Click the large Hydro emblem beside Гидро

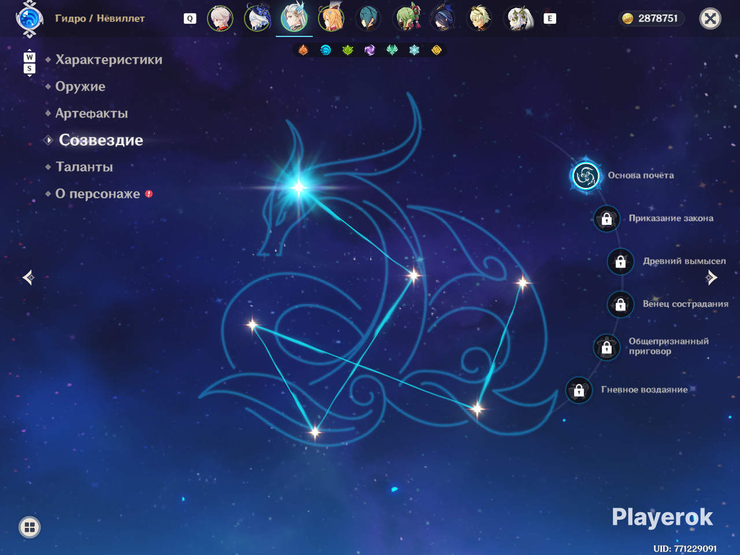[x=29, y=19]
